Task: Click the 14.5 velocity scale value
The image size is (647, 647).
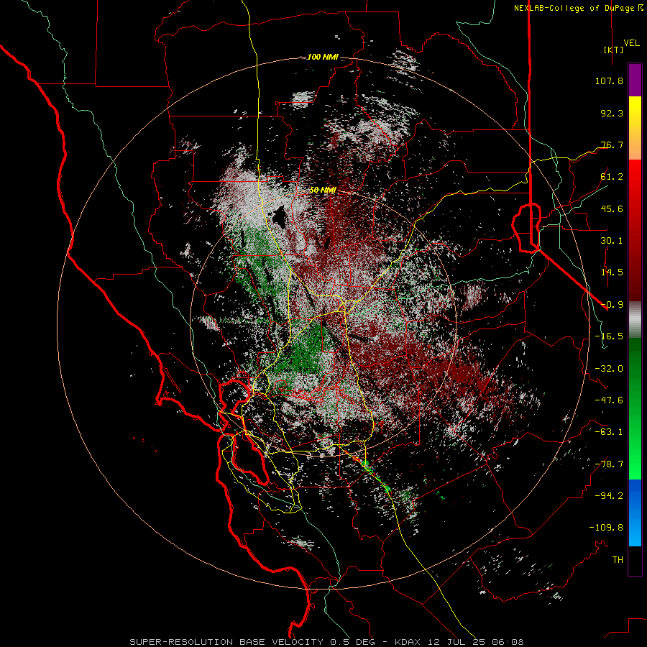Action: [612, 272]
